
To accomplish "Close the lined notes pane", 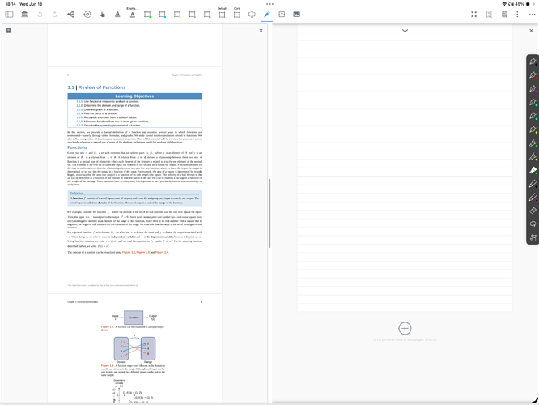I will (x=531, y=31).
